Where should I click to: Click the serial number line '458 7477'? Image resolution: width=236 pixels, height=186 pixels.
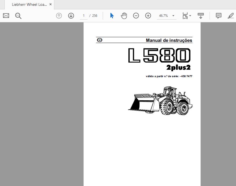[169, 76]
